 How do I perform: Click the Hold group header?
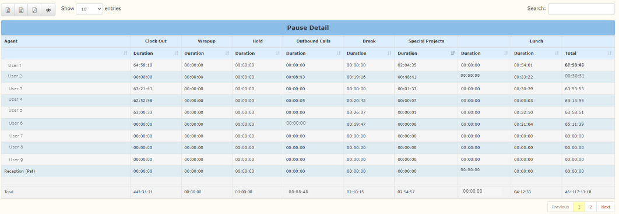click(x=258, y=41)
